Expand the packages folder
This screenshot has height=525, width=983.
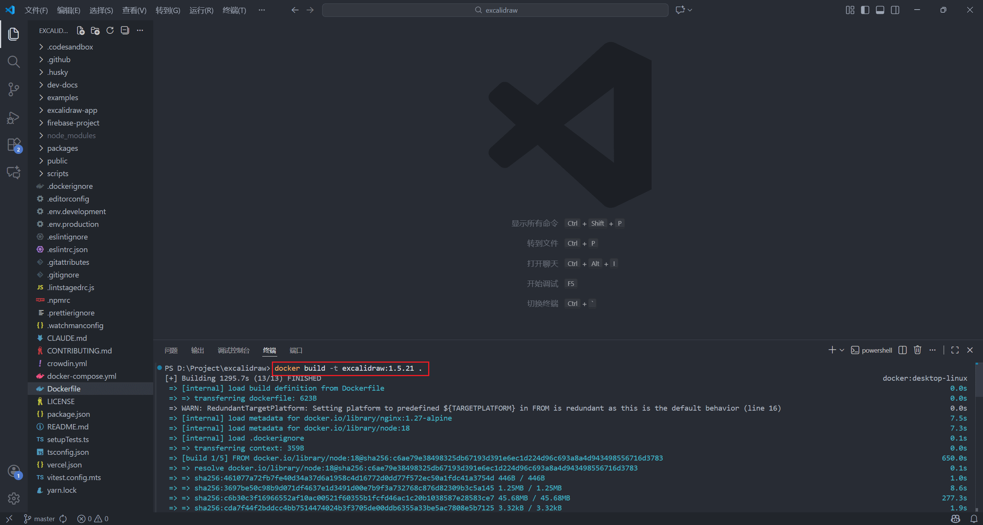(62, 148)
